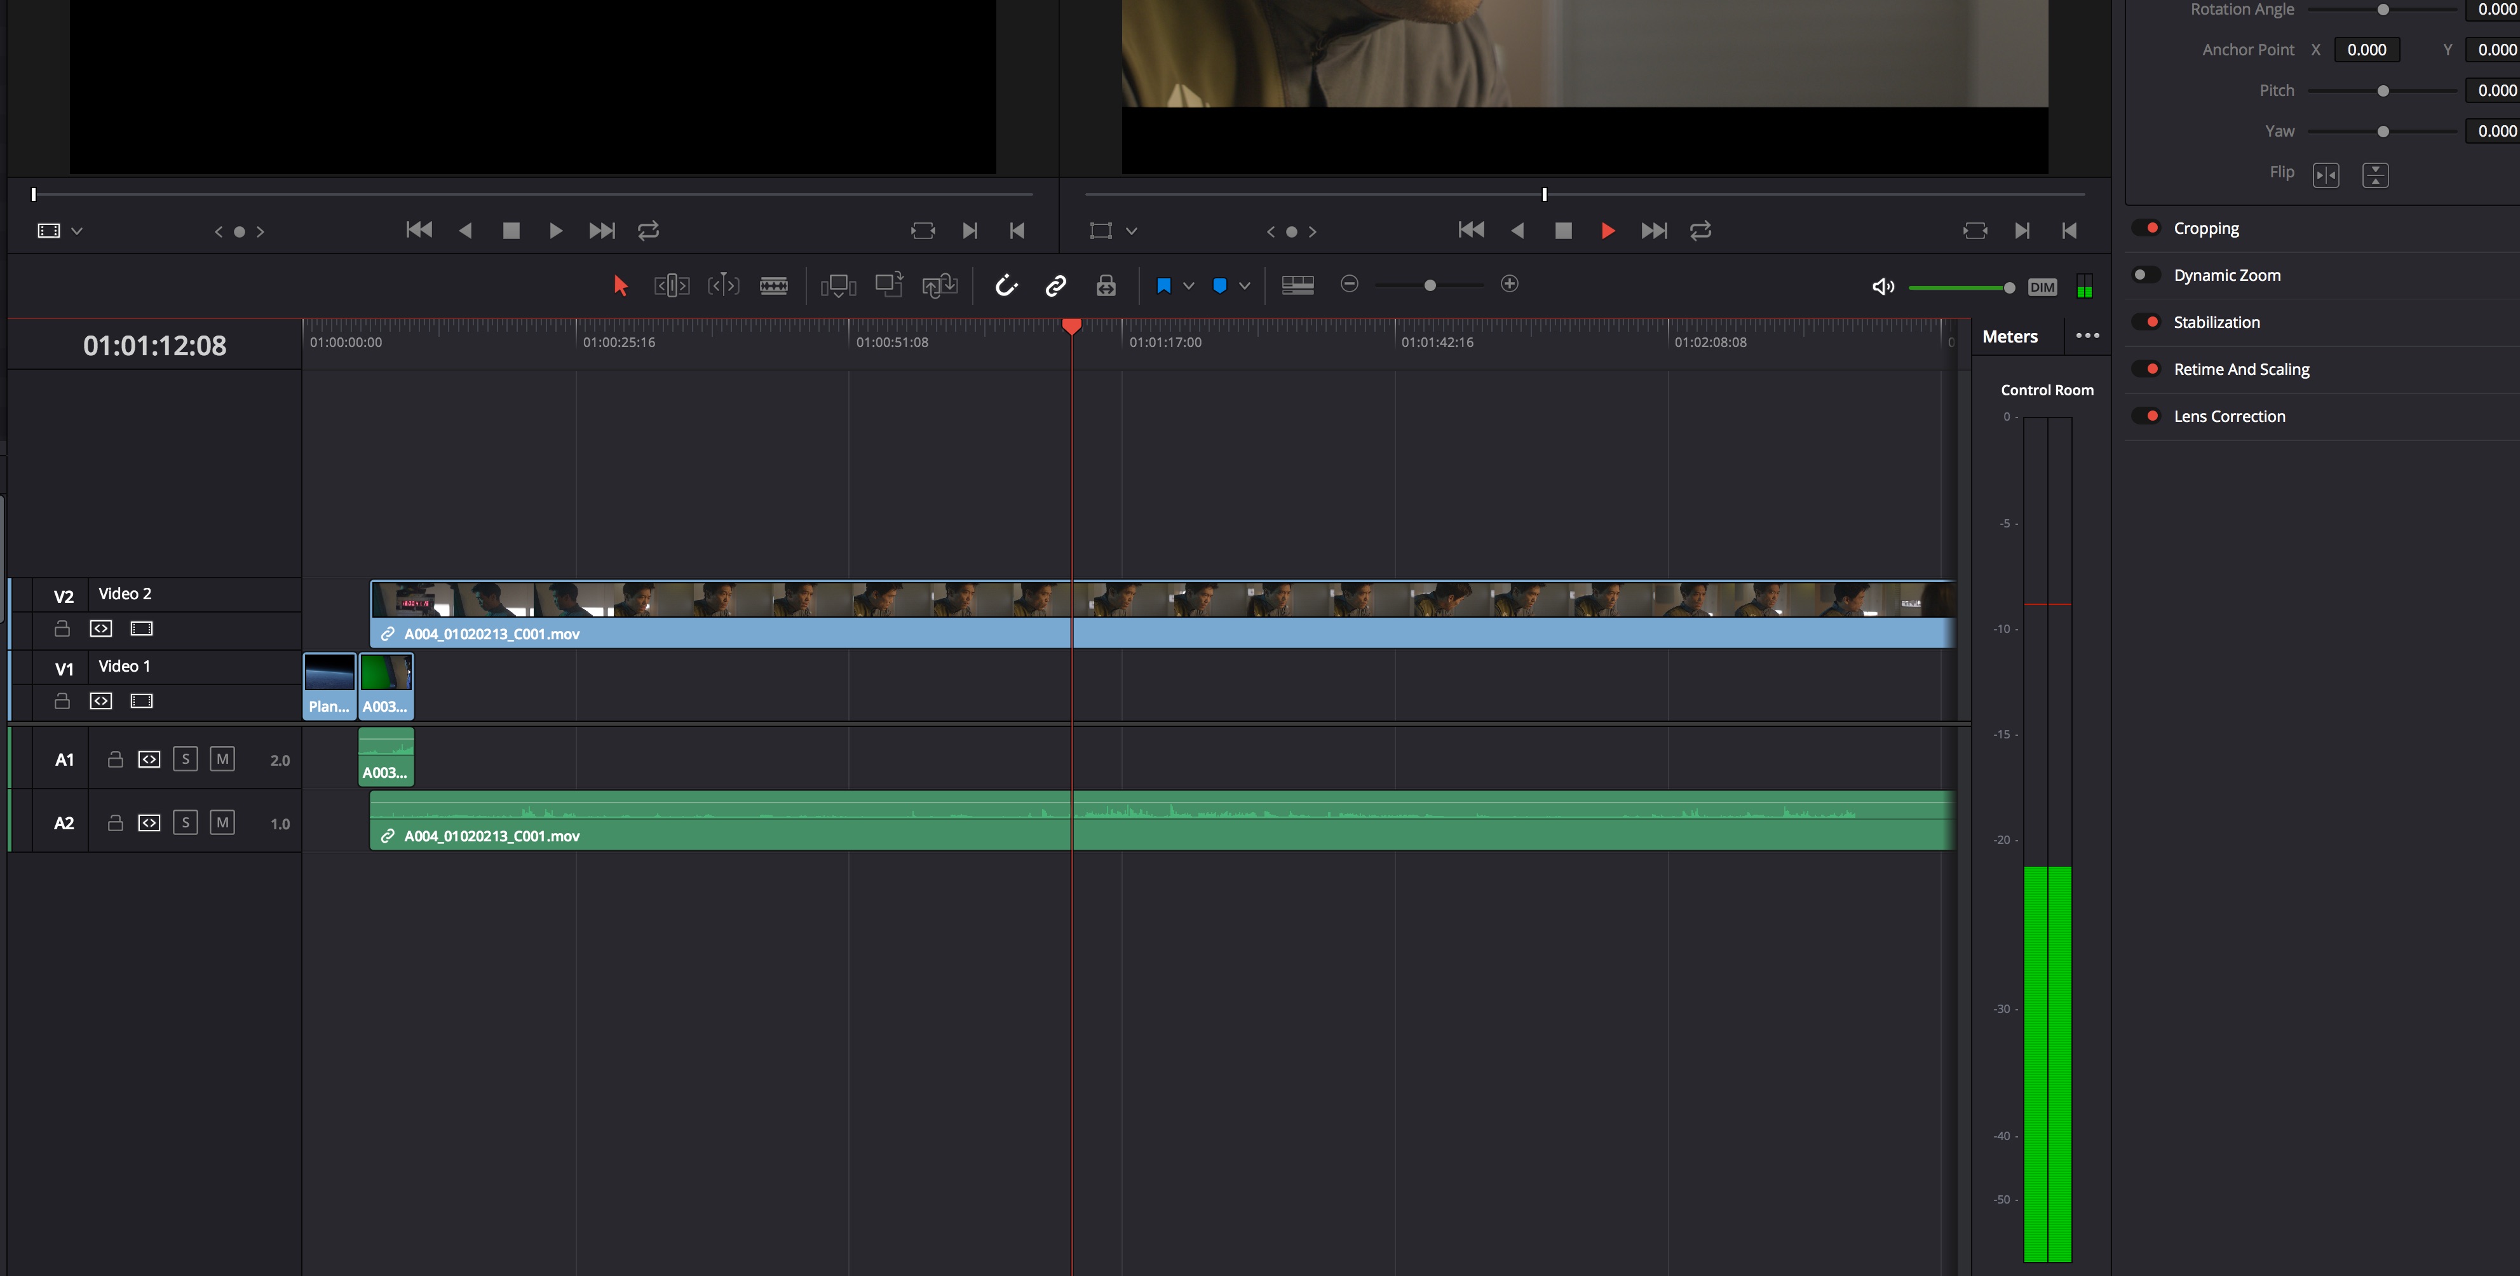Toggle loop in source viewer
Image resolution: width=2520 pixels, height=1276 pixels.
[649, 231]
